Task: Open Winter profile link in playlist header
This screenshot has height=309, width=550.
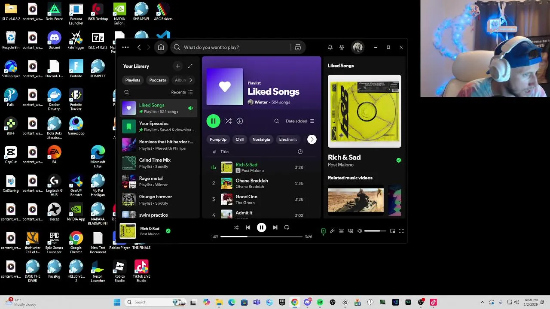Action: coord(261,103)
